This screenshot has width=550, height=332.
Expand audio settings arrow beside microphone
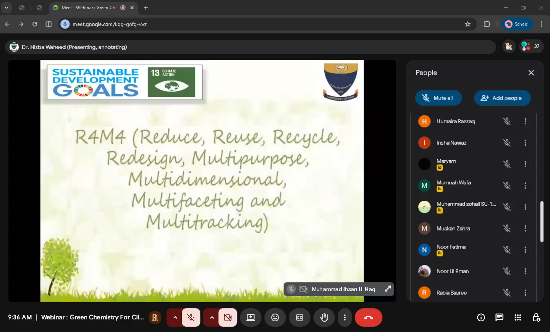click(175, 317)
